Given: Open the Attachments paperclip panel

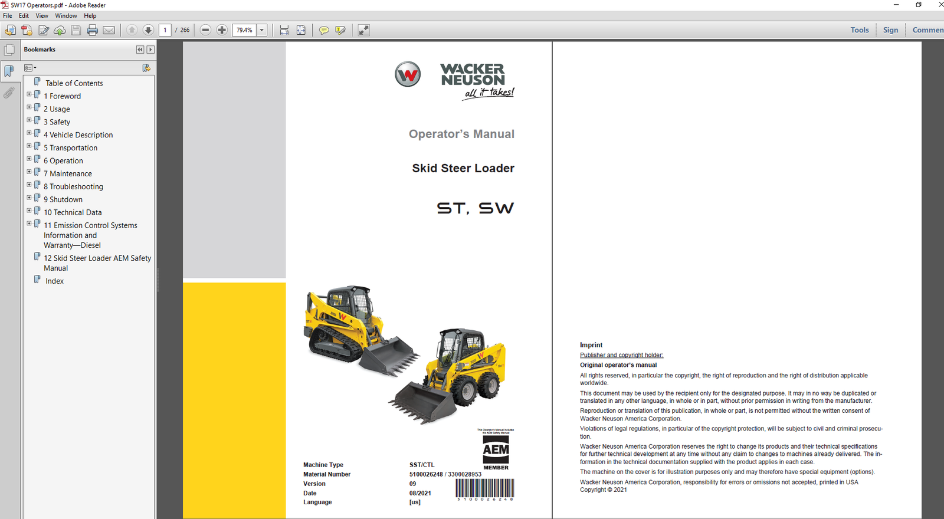Looking at the screenshot, I should [x=9, y=93].
